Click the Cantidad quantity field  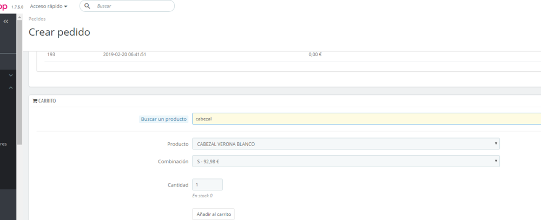[207, 184]
